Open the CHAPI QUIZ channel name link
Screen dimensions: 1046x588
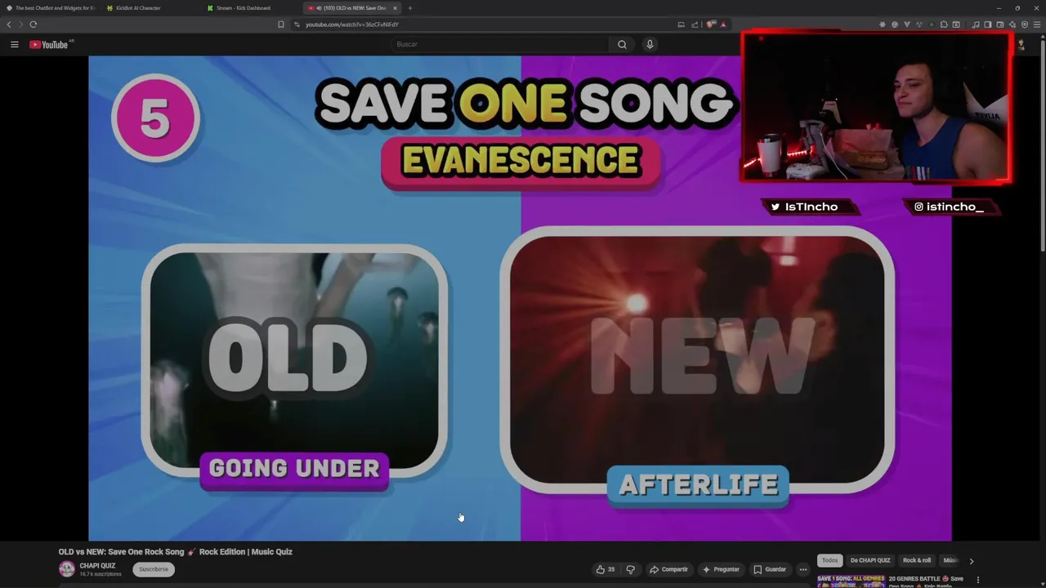[x=97, y=565]
